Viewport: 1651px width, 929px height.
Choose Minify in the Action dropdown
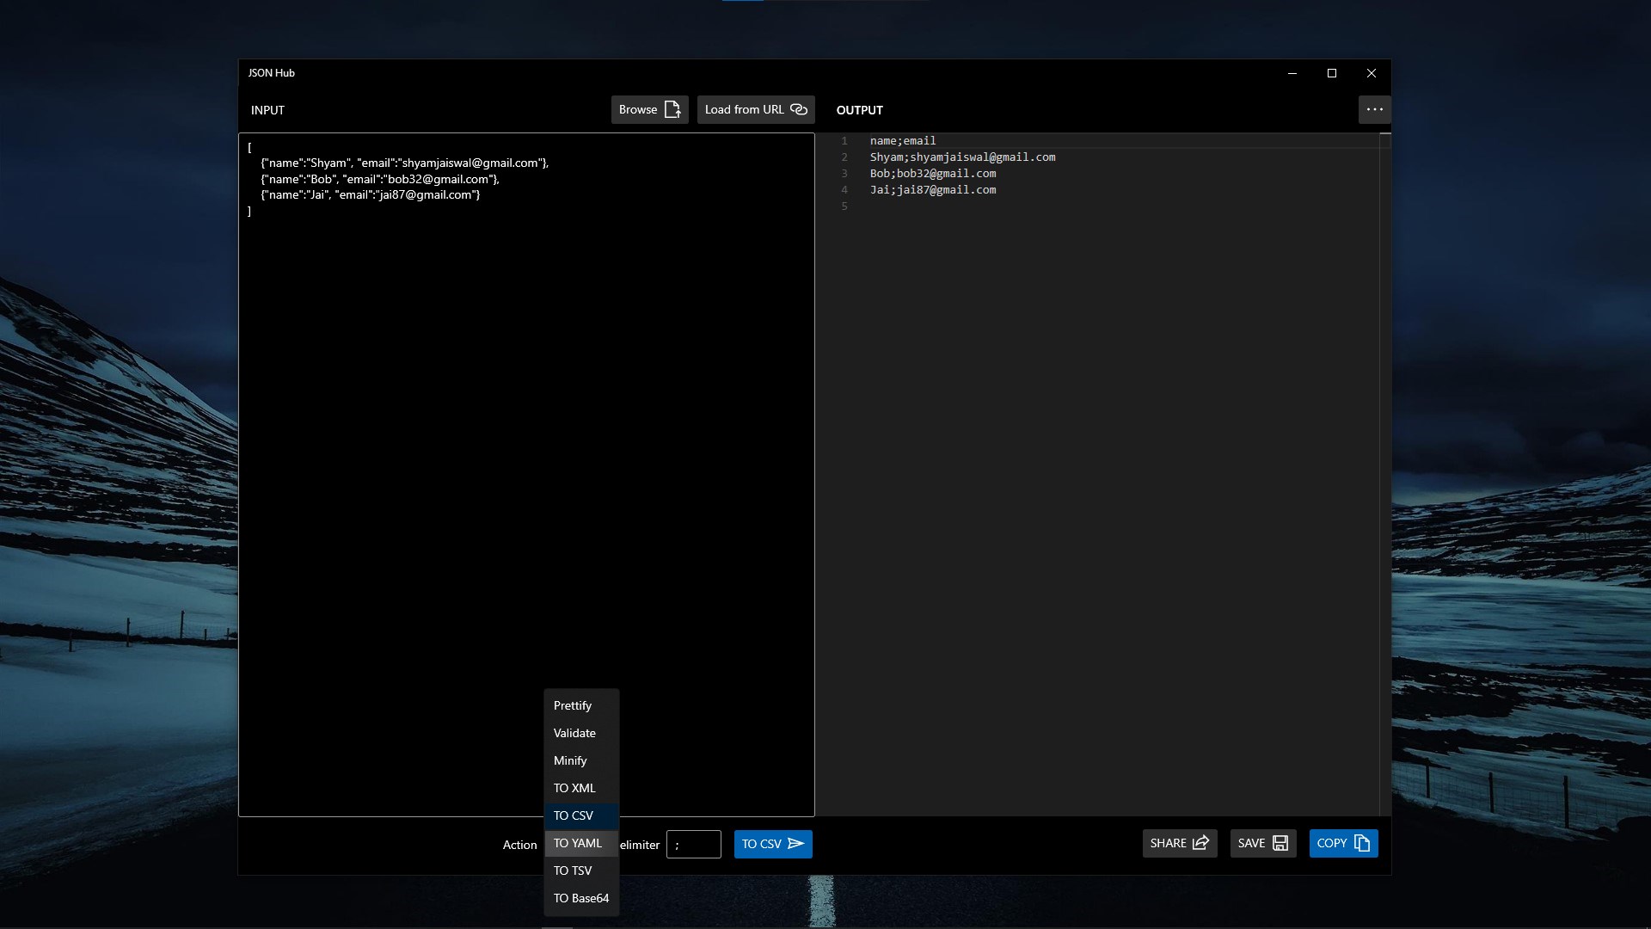coord(570,760)
